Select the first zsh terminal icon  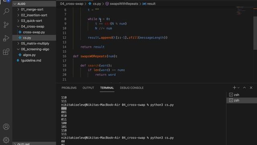pos(231,95)
